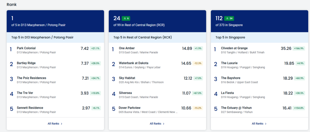
Task: Click the chevron beside All Ranks in the D13 card
Action: coord(61,124)
